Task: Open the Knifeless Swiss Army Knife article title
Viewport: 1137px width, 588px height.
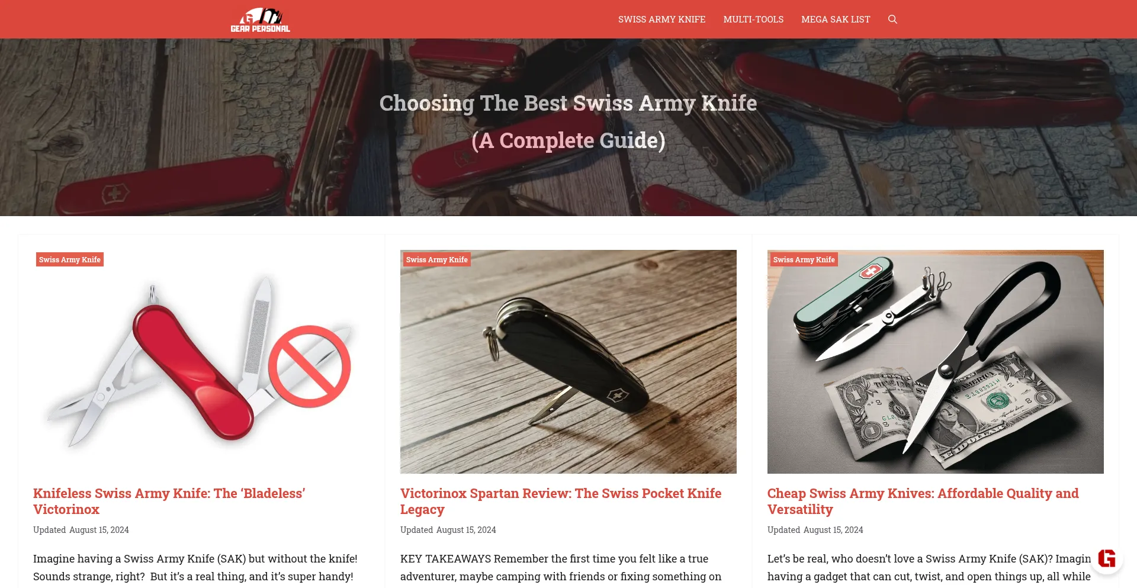Action: [169, 501]
